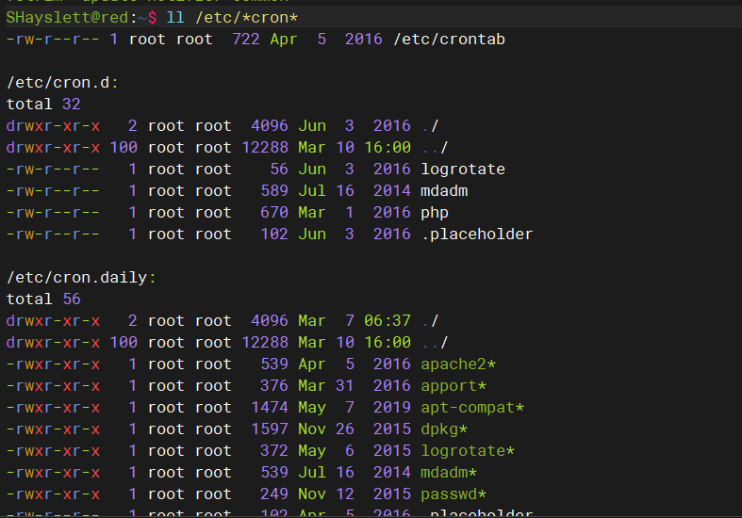Click the 'mdadm' file name in cron.d

coord(444,191)
